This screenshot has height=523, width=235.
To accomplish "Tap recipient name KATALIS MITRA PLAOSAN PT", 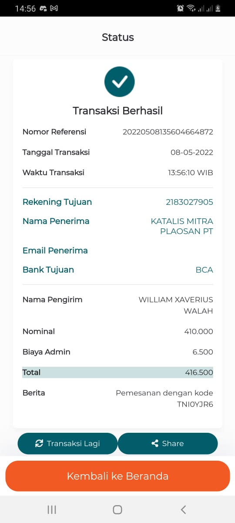I will (182, 226).
